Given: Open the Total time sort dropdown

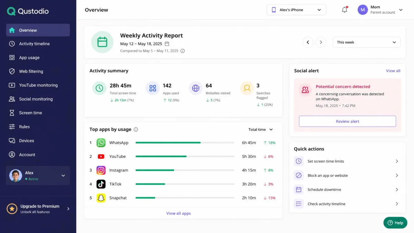Looking at the screenshot, I should point(260,129).
